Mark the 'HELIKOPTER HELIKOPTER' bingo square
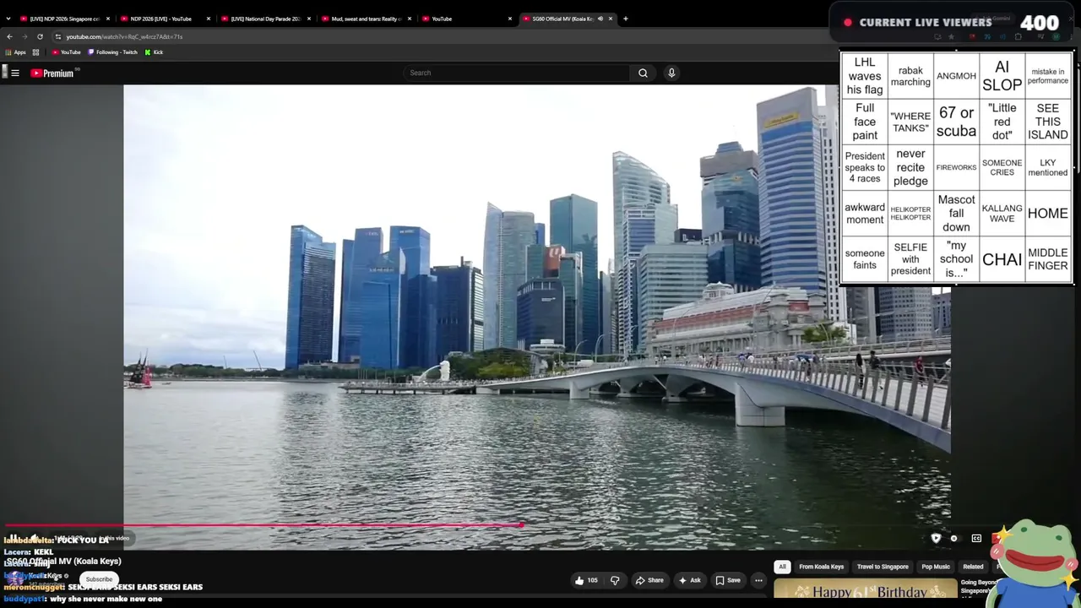Viewport: 1081px width, 608px height. pyautogui.click(x=910, y=213)
